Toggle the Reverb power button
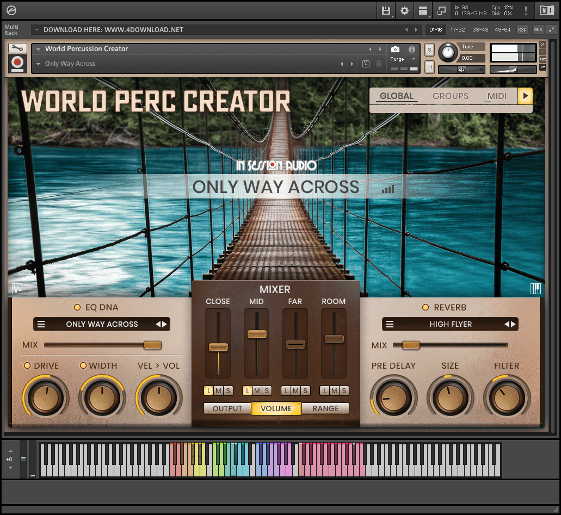The image size is (561, 515). point(426,307)
